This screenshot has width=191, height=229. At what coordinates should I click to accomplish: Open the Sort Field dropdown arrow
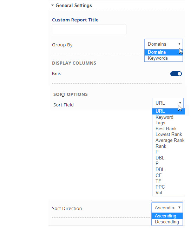coord(180,103)
